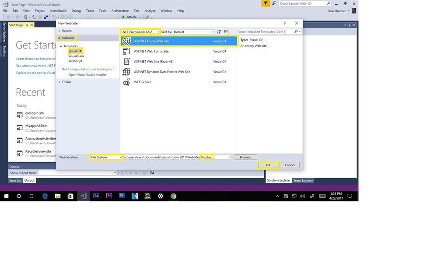Click the Save All toolbar icon
Viewport: 448px width, 270px height.
[x=45, y=17]
